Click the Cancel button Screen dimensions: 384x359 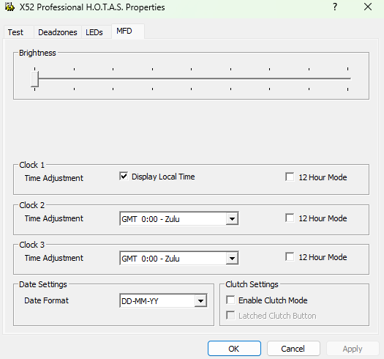[x=293, y=349]
